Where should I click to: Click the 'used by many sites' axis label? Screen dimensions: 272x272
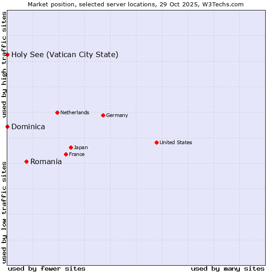228,268
